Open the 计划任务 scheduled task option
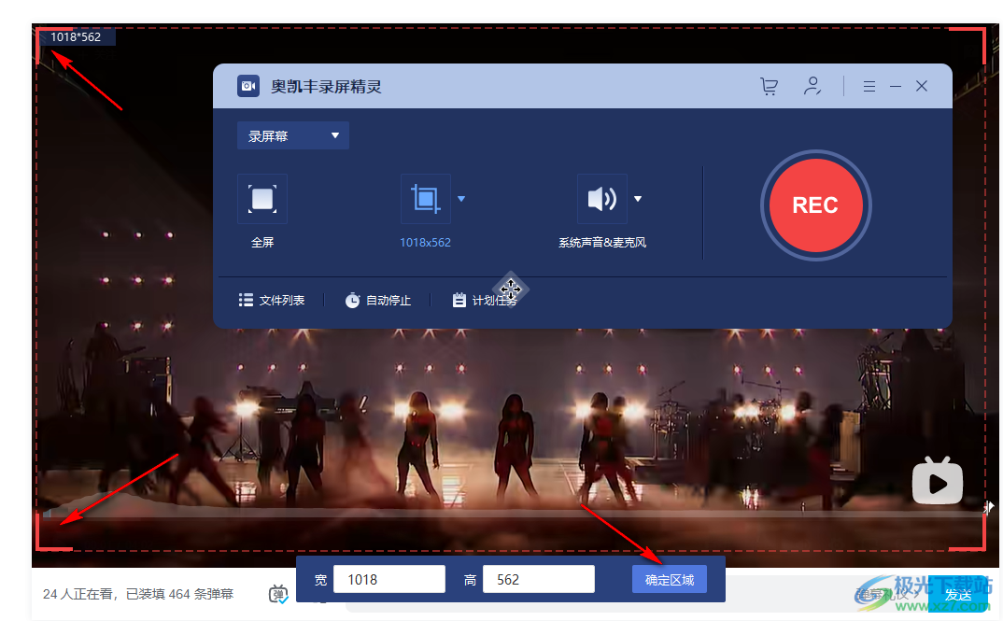This screenshot has height=621, width=1003. [485, 300]
